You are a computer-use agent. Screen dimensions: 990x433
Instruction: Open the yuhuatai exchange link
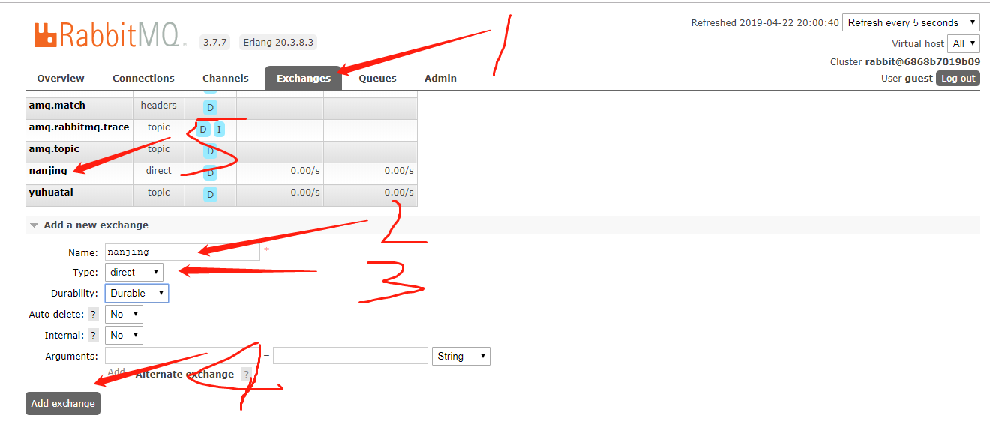pyautogui.click(x=51, y=193)
